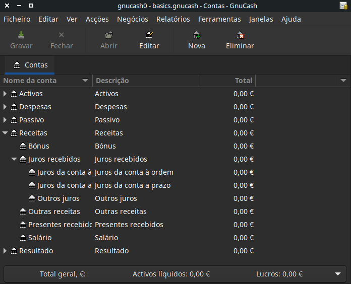The image size is (351, 284).
Task: Expand the Activos account tree
Action: click(x=5, y=94)
